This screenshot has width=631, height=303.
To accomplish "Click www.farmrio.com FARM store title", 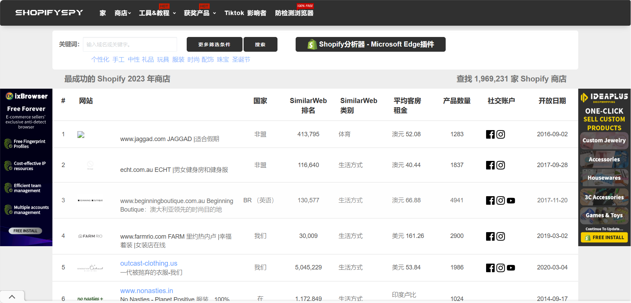I will pyautogui.click(x=176, y=241).
